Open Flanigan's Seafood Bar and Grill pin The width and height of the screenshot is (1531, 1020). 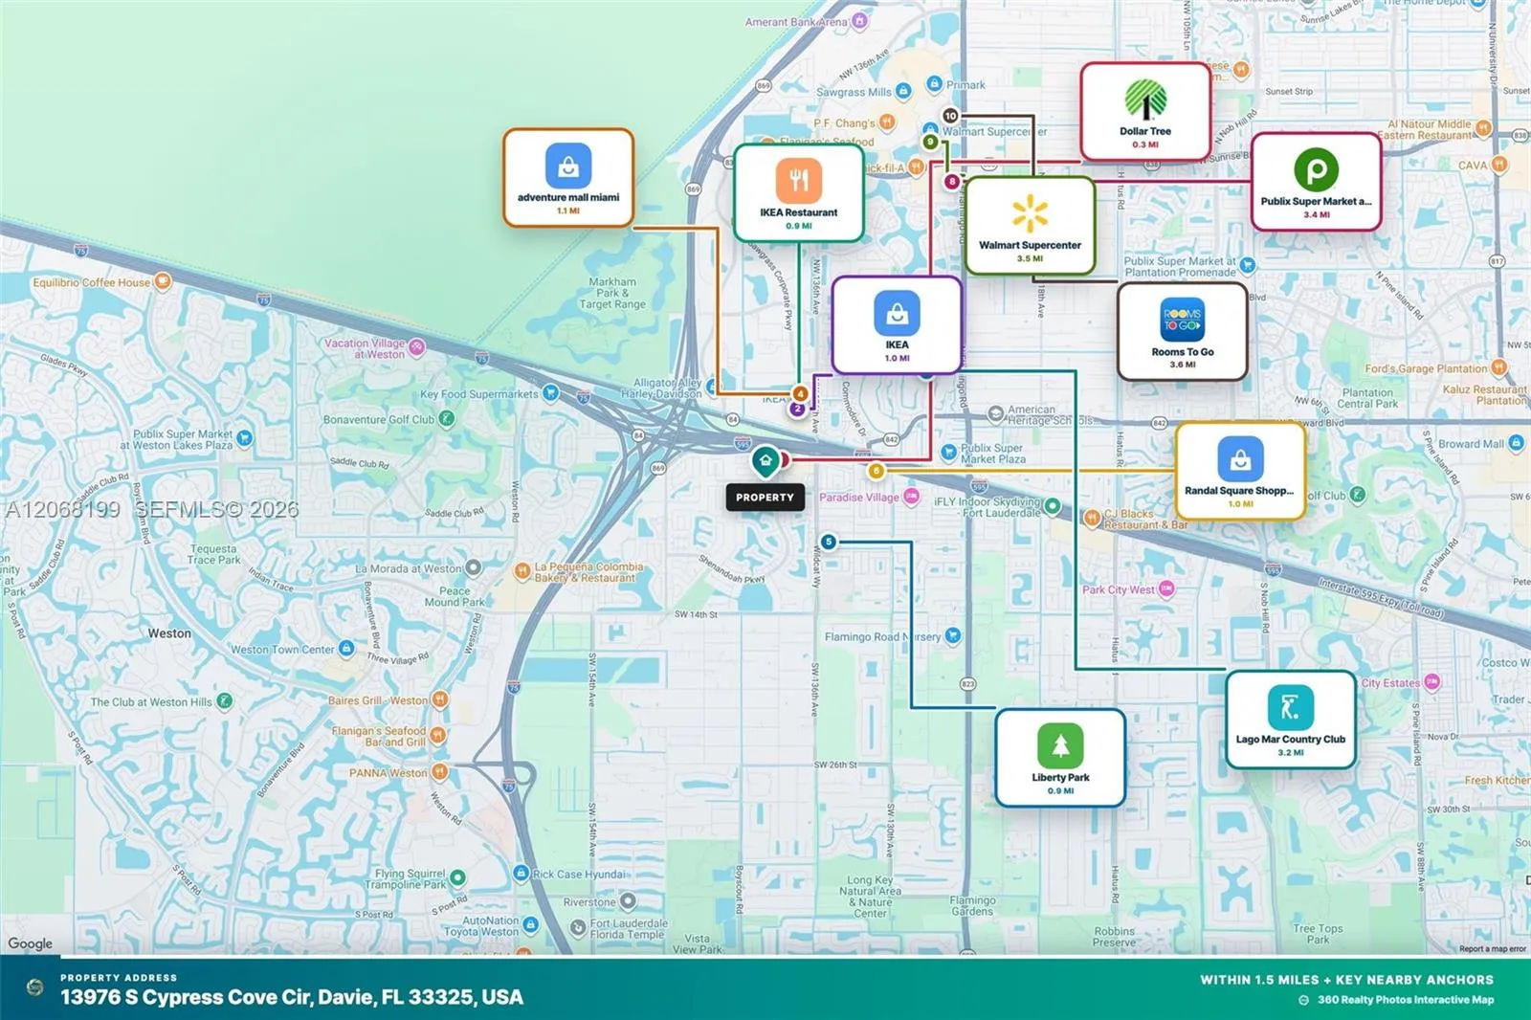click(437, 735)
